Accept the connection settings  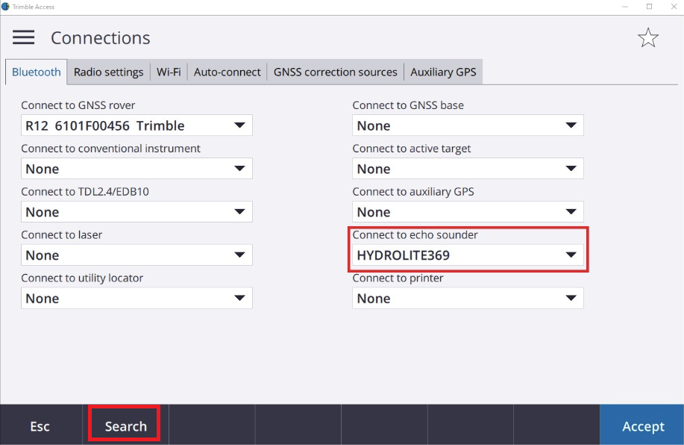point(642,426)
